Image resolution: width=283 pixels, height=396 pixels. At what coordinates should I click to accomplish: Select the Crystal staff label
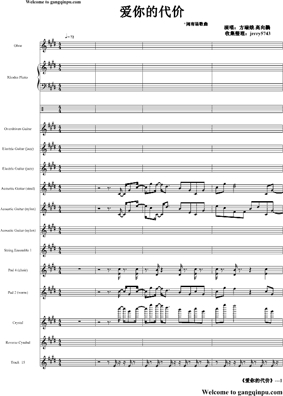point(18,323)
